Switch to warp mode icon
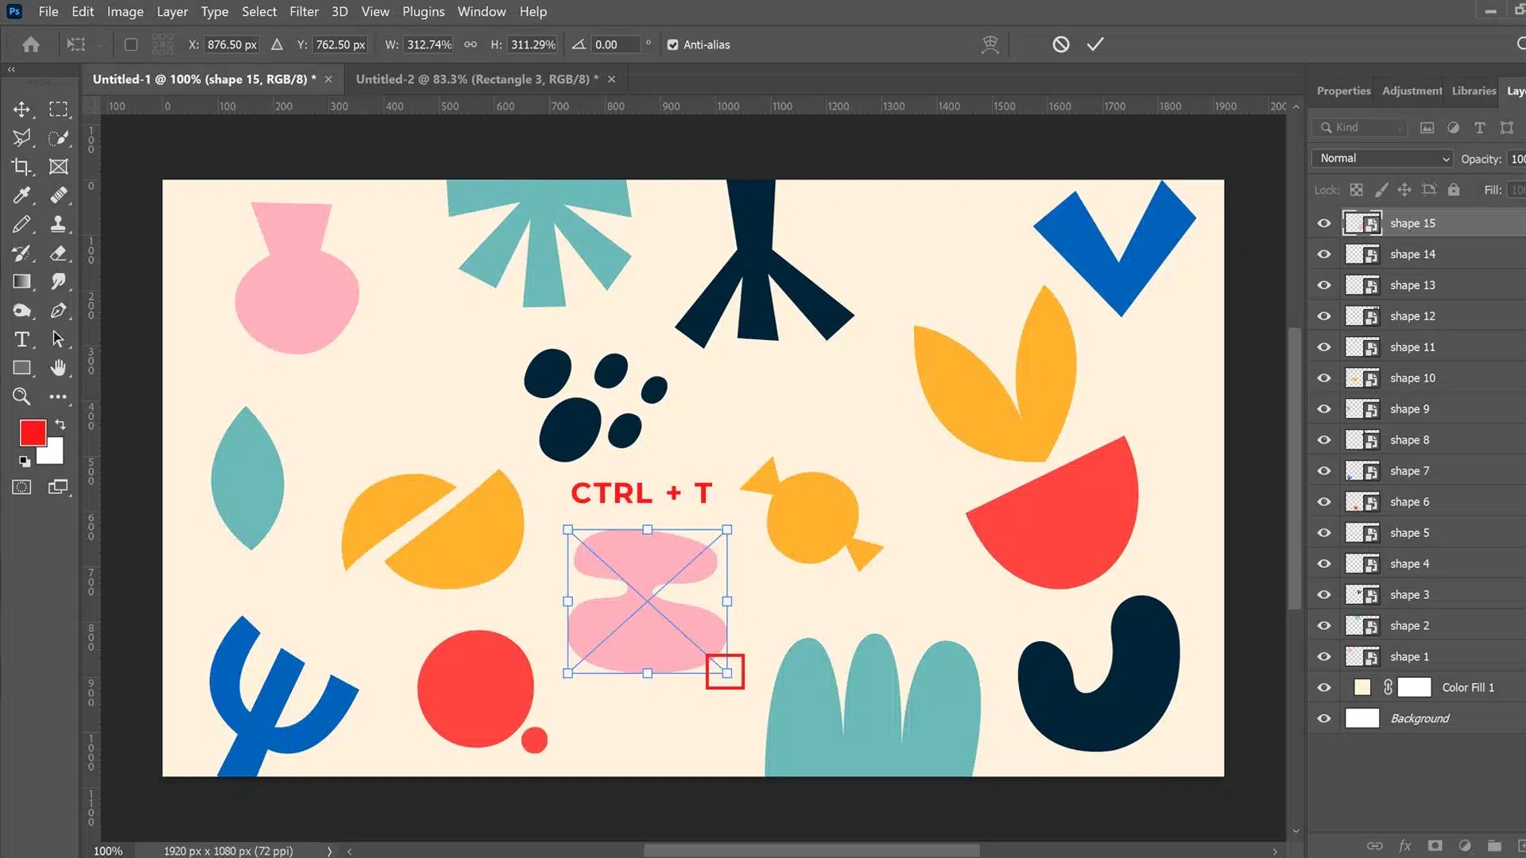 click(x=990, y=44)
